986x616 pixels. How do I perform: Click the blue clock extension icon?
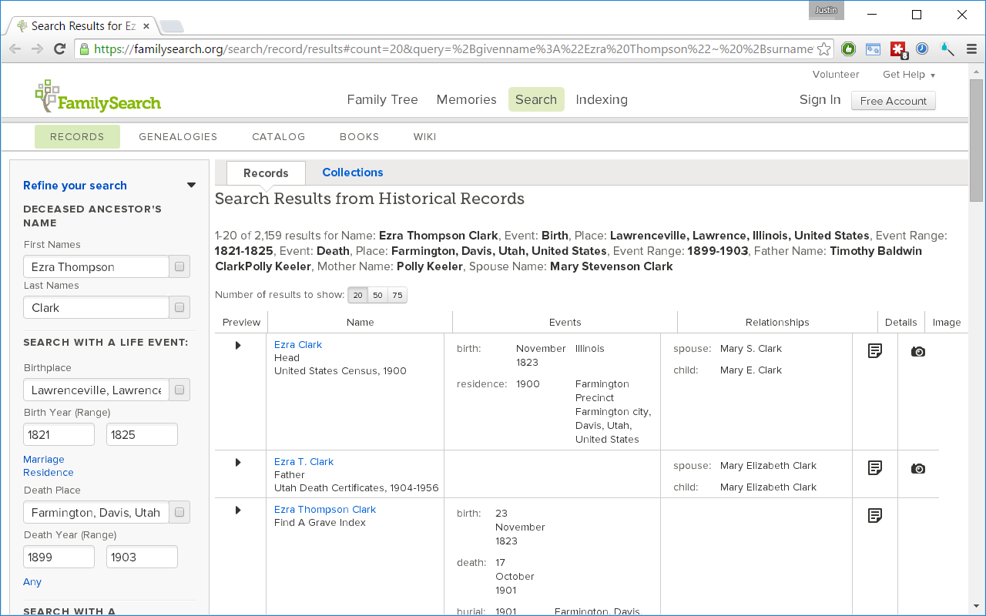923,49
